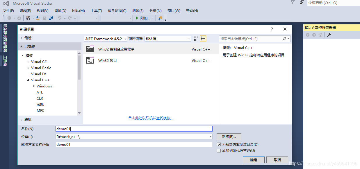This screenshot has width=360, height=169.
Task: Click the Visual Studio logo icon
Action: [6, 3]
